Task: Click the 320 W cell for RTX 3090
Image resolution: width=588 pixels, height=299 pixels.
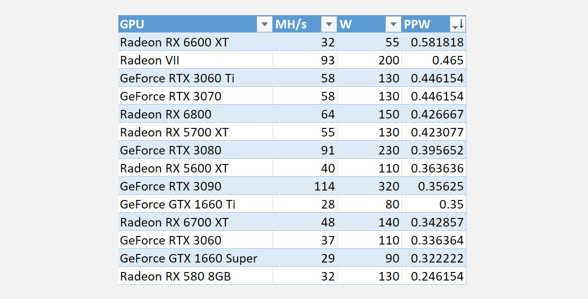Action: click(370, 186)
